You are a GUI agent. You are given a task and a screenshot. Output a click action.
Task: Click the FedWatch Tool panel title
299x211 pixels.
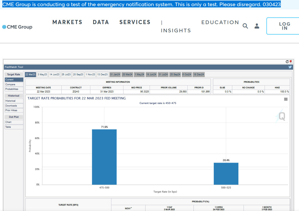click(x=14, y=67)
